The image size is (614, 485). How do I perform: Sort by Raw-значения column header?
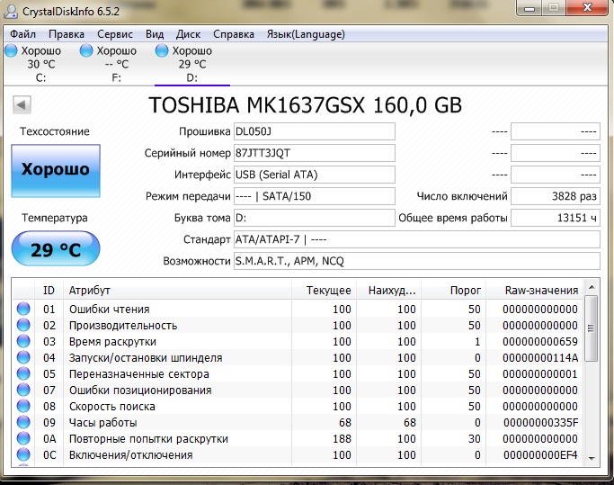539,290
